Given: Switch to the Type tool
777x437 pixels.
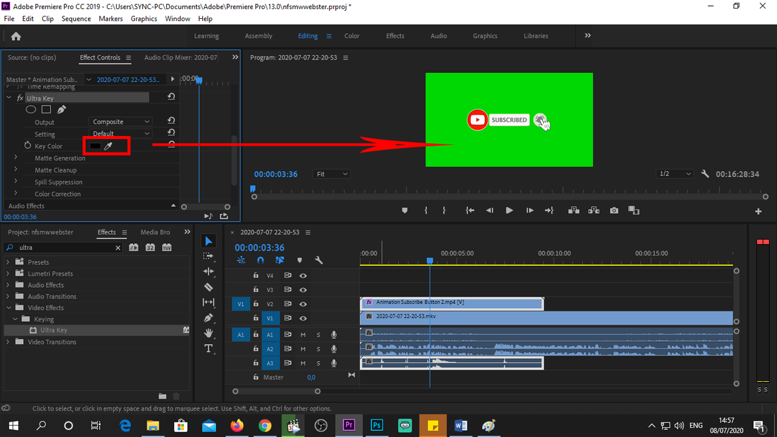Looking at the screenshot, I should 208,348.
